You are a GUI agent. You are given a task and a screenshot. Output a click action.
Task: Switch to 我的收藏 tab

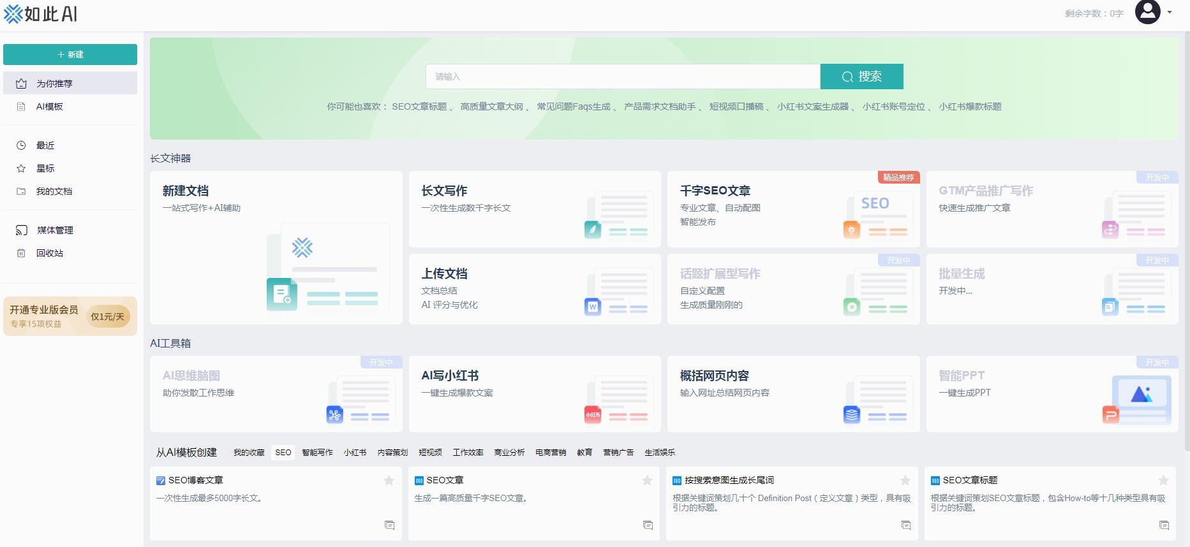[249, 452]
